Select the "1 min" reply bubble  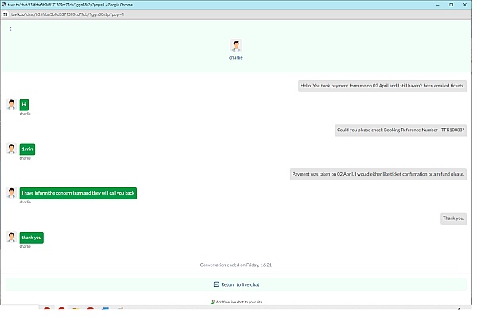click(27, 149)
